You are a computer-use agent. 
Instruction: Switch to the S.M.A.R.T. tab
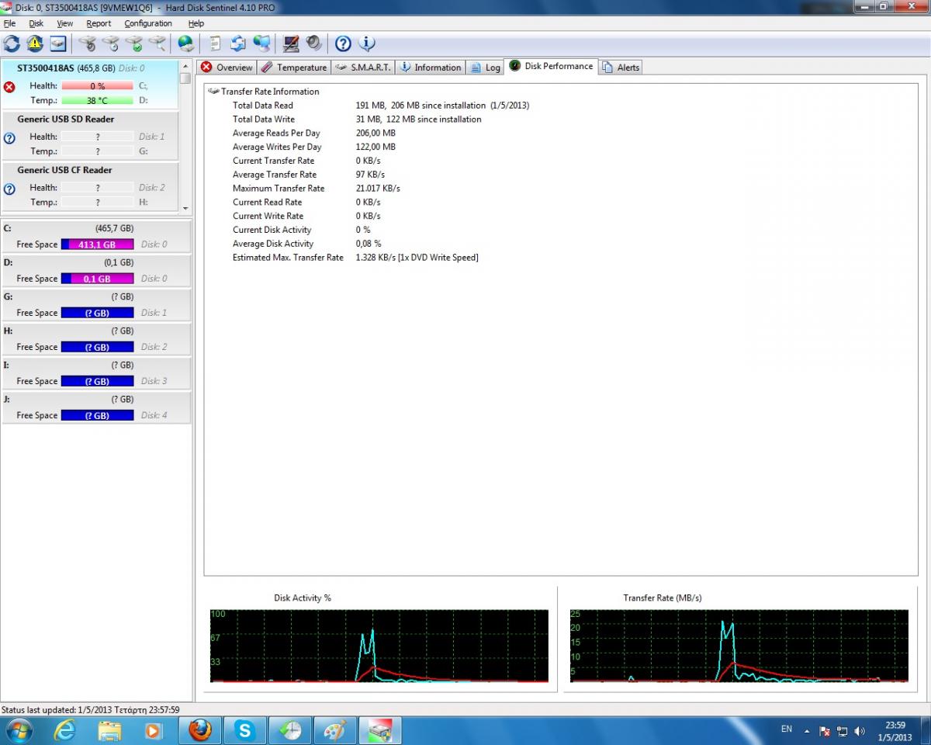point(363,68)
